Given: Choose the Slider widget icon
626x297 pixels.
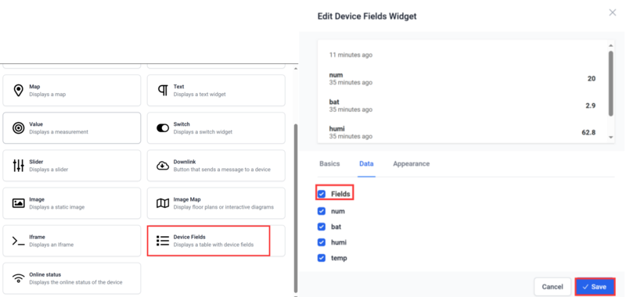Looking at the screenshot, I should (x=18, y=166).
